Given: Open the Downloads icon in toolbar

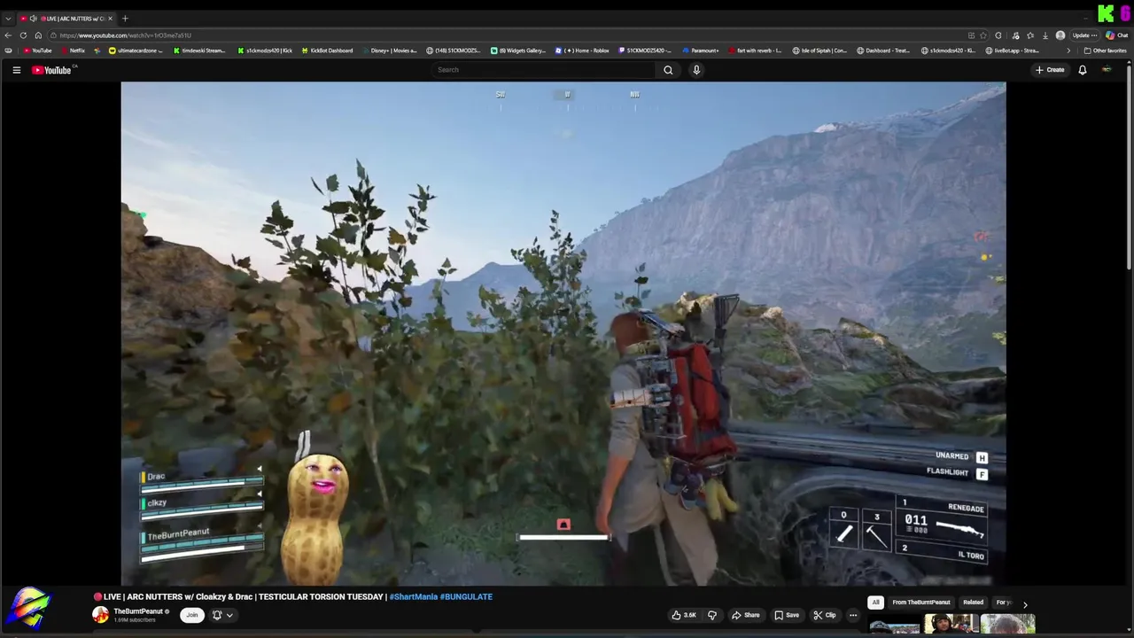Looking at the screenshot, I should click(x=1045, y=35).
